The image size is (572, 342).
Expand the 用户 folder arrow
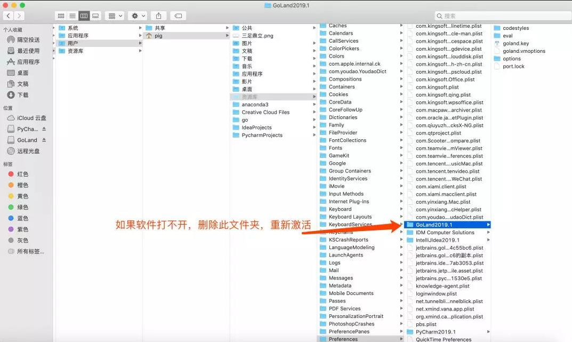[x=140, y=43]
